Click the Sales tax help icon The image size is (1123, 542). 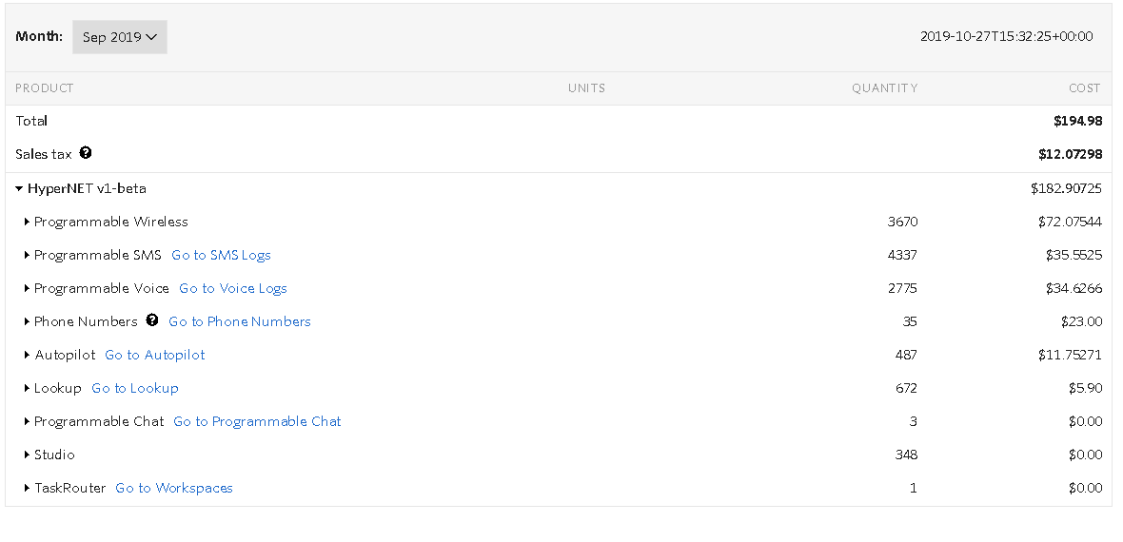pyautogui.click(x=86, y=152)
